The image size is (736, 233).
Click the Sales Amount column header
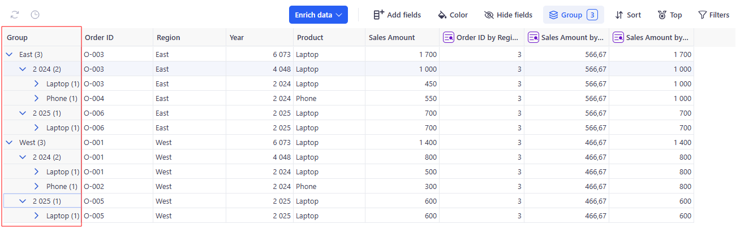coord(391,38)
